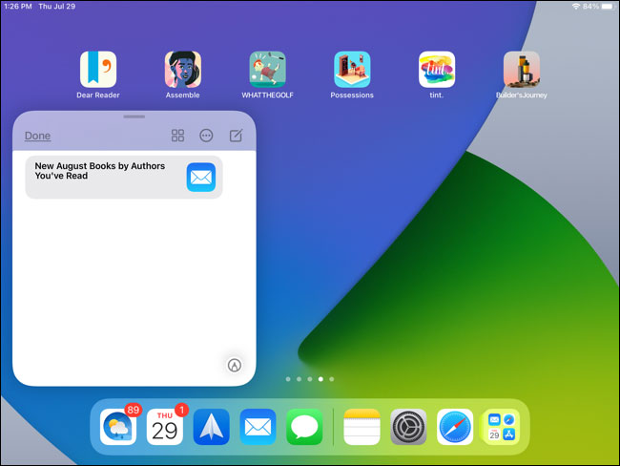
Task: Create a new note with compose icon
Action: pos(236,136)
